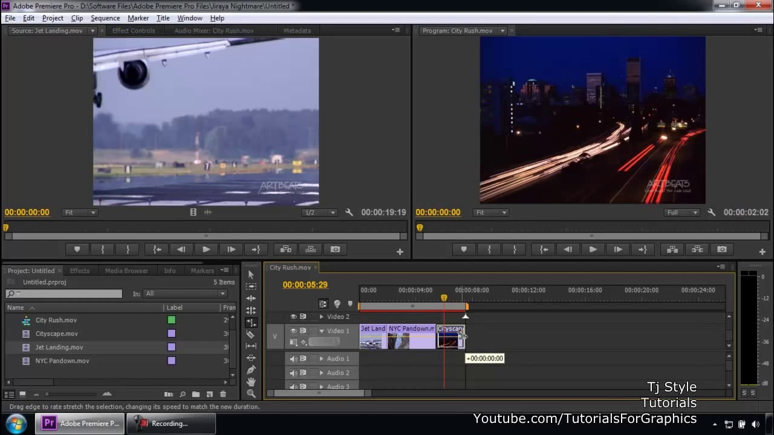The height and width of the screenshot is (435, 774).
Task: Select the Hand tool
Action: click(x=252, y=382)
